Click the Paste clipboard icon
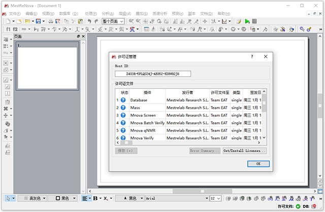Image resolution: width=325 pixels, height=212 pixels. pyautogui.click(x=80, y=21)
